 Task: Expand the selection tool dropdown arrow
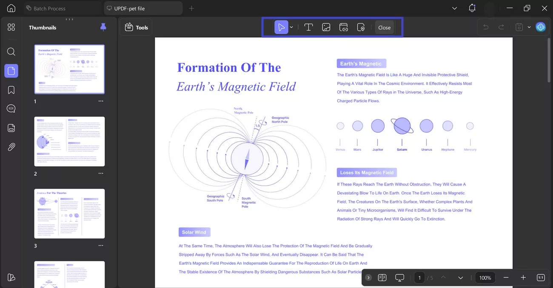pyautogui.click(x=291, y=27)
